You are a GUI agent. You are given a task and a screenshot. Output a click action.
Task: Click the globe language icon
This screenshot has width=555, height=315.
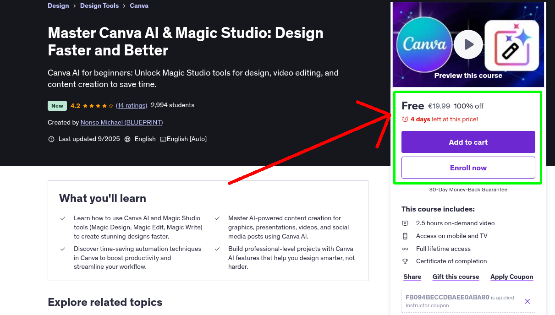click(x=127, y=139)
